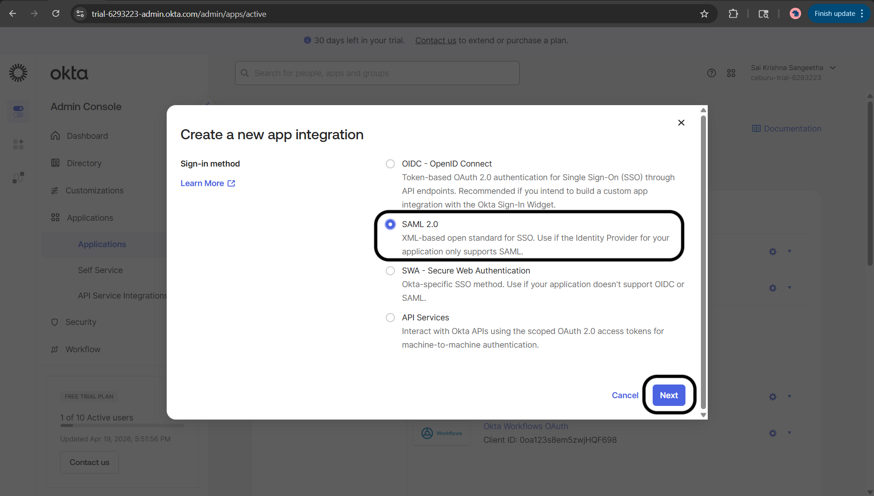Open API Service Integrations
The height and width of the screenshot is (496, 874).
123,296
